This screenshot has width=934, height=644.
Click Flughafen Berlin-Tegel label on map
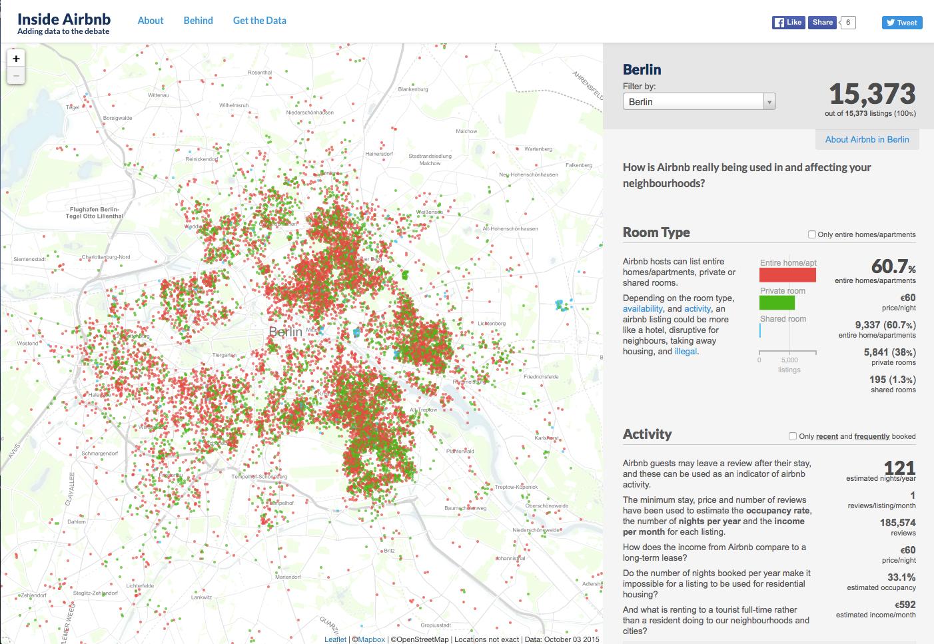[96, 213]
